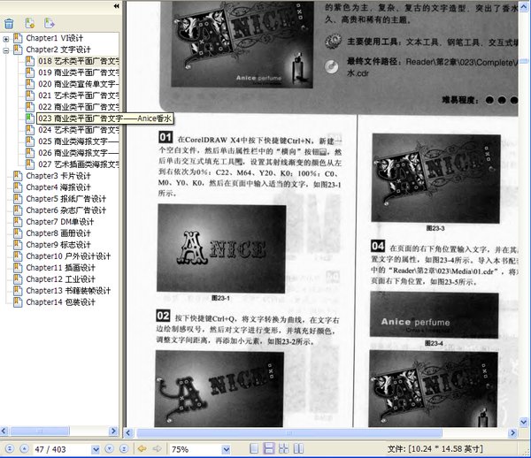Click the trash can delete bookmark icon
Screen dimensions: 531x458
pos(9,23)
